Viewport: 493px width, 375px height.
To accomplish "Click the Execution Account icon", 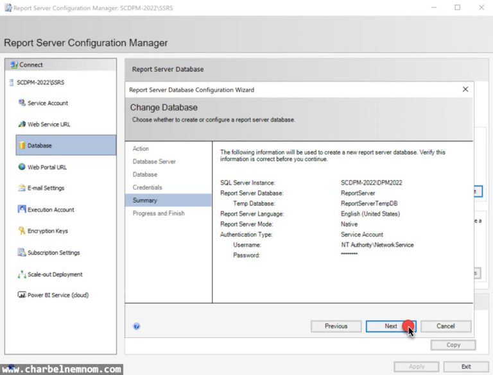I will coord(22,209).
